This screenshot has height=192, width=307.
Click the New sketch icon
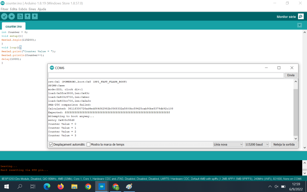coord(20,16)
